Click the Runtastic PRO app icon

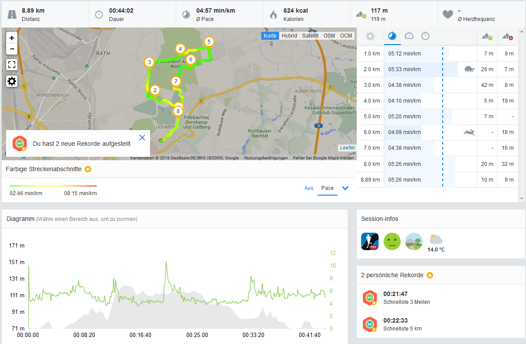[370, 241]
